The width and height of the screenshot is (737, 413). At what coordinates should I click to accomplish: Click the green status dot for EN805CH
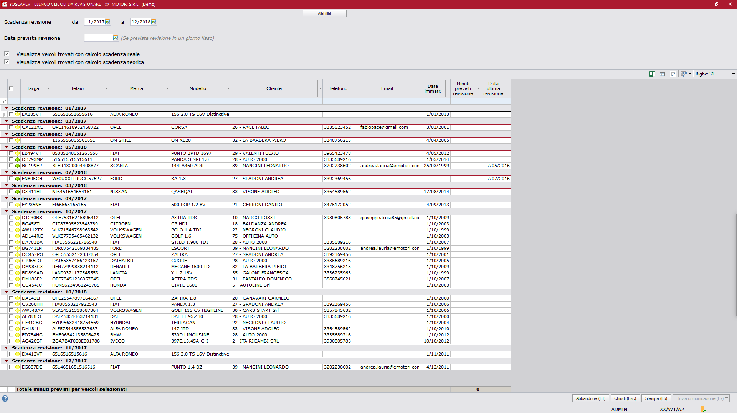click(x=18, y=179)
